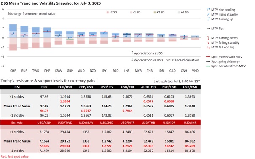
Task: Click the DXY mean trend value 97.07
Action: 44,106
